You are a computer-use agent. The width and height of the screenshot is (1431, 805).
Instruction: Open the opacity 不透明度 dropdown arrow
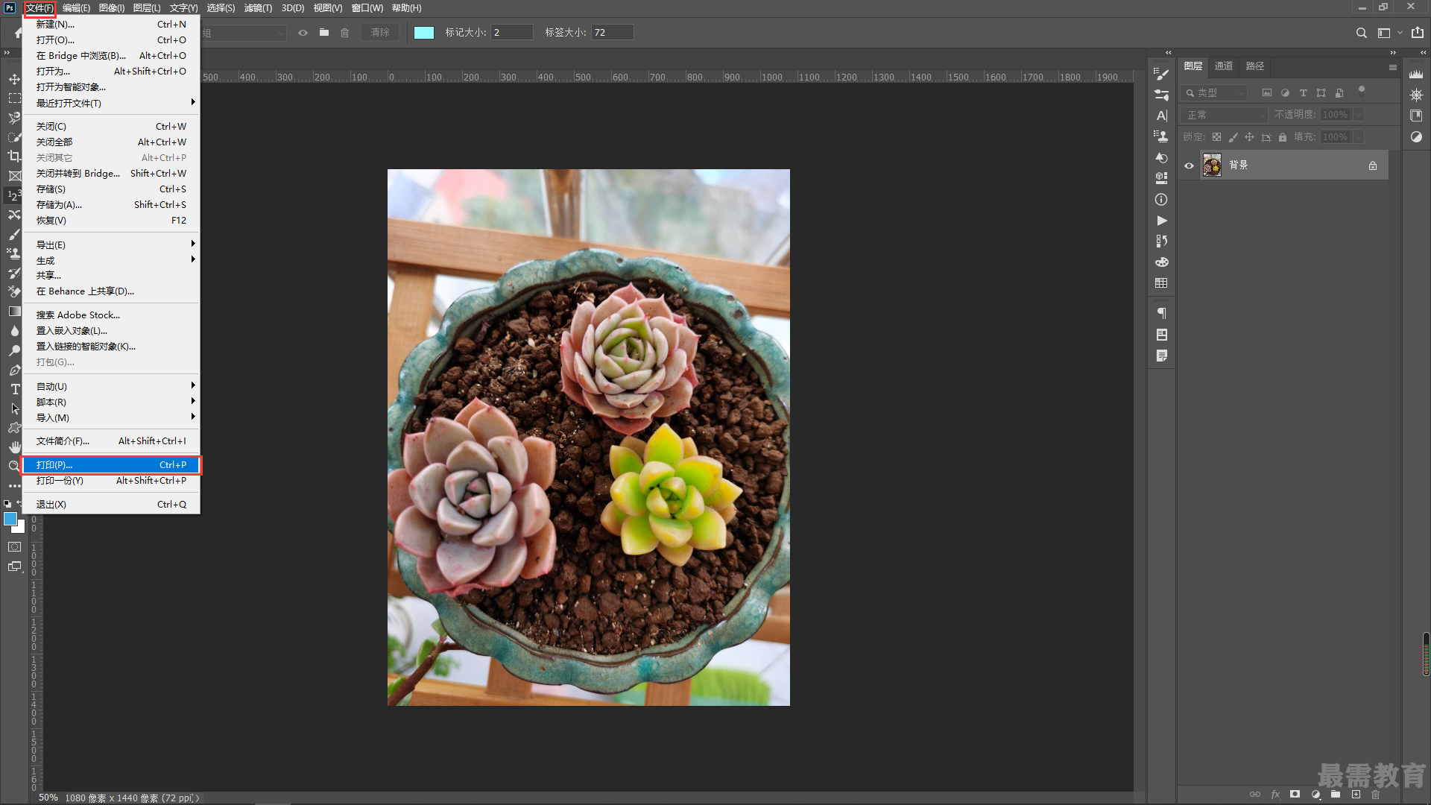(1359, 115)
